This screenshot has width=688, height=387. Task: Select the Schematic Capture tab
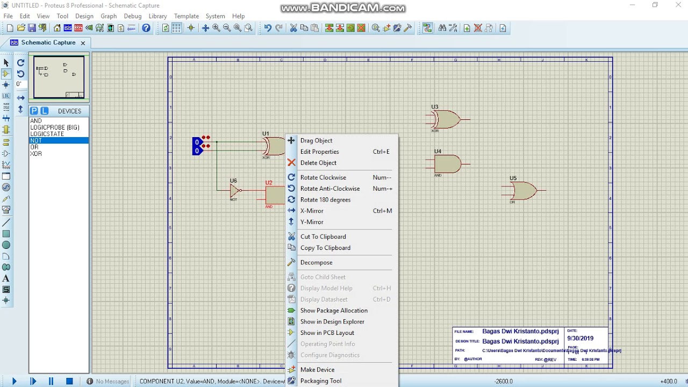(48, 42)
